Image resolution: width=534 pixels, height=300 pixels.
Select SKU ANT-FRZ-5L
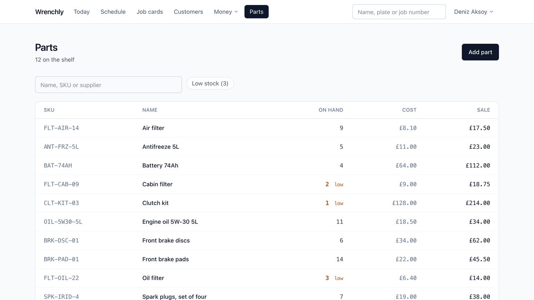coord(61,147)
